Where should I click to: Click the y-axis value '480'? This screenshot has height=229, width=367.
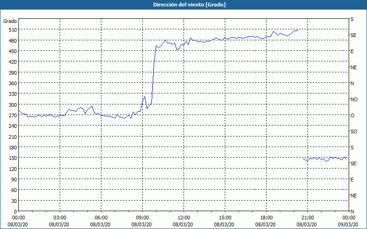coord(13,41)
